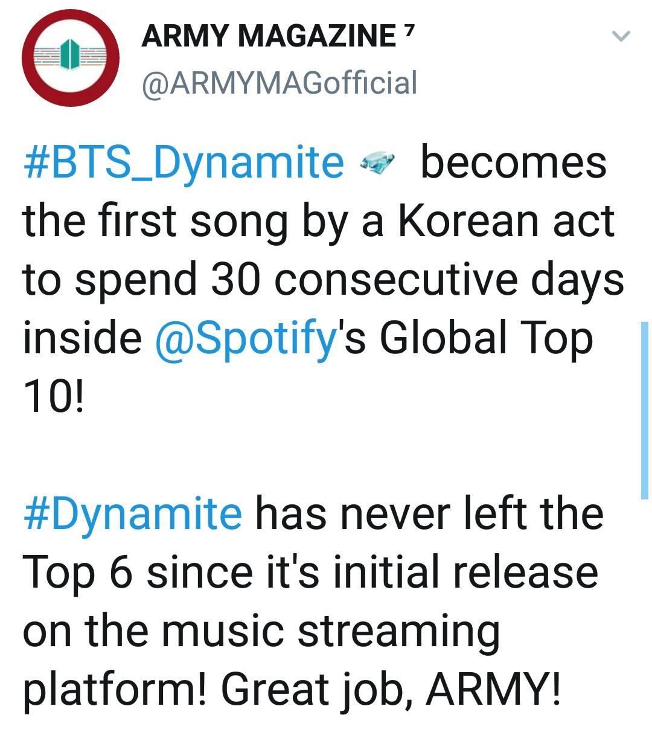This screenshot has height=741, width=652.
Task: Open the ARMY MAGAZINE display name
Action: tap(269, 36)
